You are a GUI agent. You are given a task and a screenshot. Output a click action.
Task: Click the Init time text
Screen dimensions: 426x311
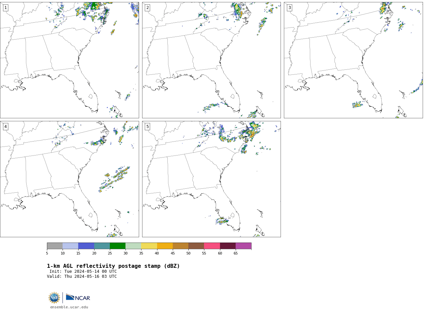[x=83, y=271]
